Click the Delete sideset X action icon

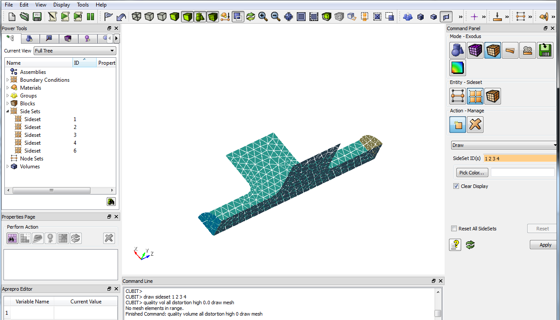pos(475,125)
